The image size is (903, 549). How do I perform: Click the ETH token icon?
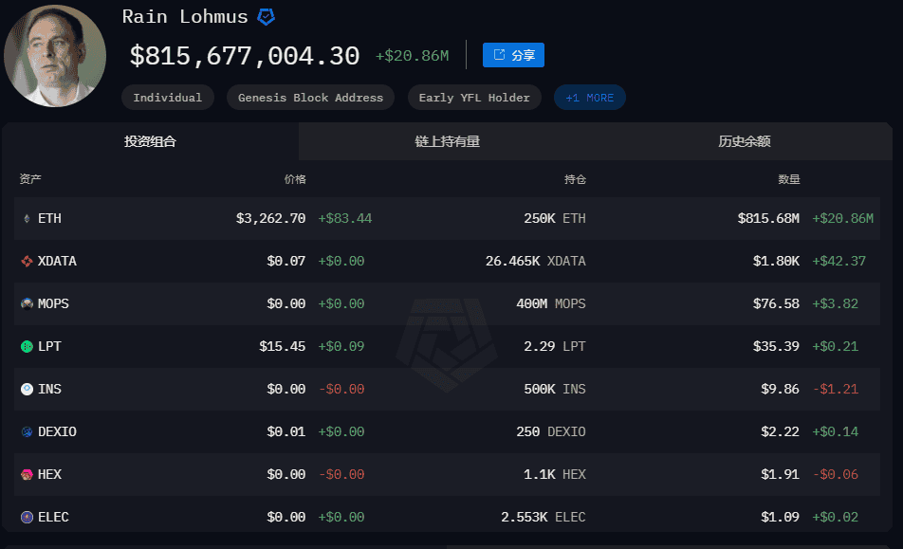point(27,219)
